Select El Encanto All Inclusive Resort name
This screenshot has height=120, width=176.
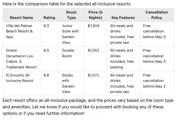20,78
